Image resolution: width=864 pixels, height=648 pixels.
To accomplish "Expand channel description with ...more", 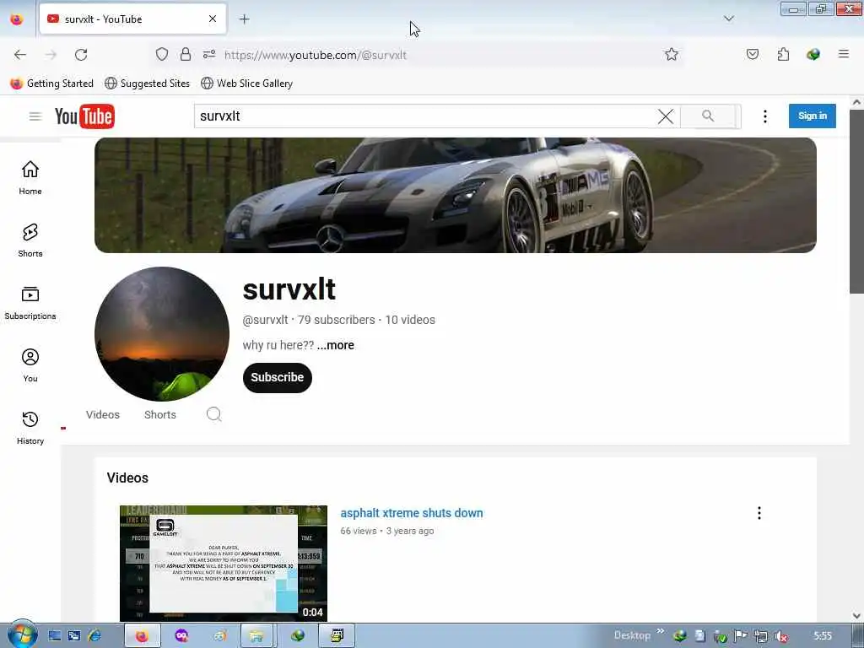I will point(336,345).
